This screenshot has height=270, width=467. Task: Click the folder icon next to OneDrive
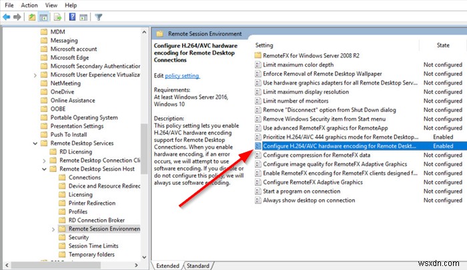pos(44,92)
